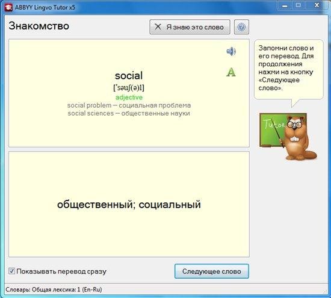Open help with the round question icon
The image size is (331, 298).
tap(241, 27)
